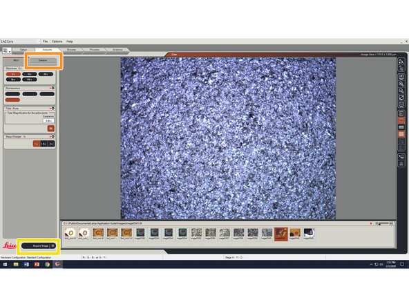
Task: Click the circular options icon on Magn Changer header
Action: point(53,136)
